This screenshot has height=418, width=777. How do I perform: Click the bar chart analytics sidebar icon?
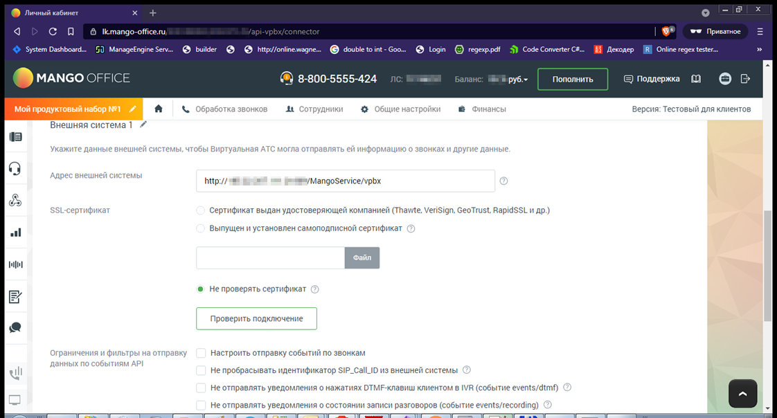[x=15, y=233]
